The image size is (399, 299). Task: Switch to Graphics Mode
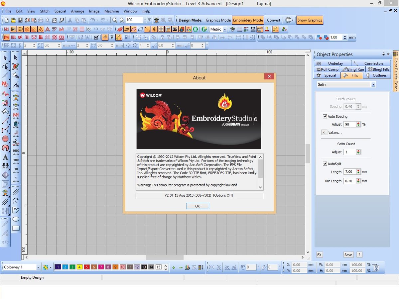[218, 20]
